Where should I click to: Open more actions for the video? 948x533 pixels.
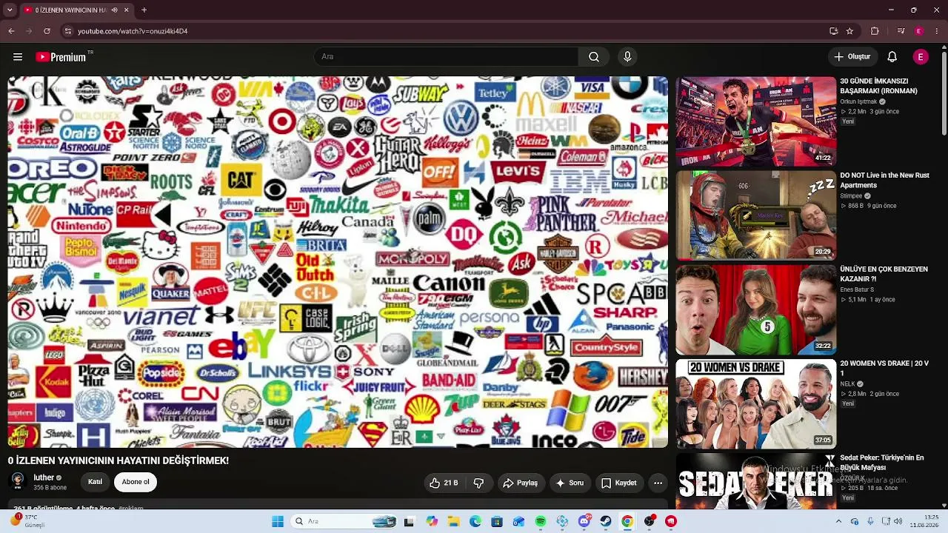point(658,483)
